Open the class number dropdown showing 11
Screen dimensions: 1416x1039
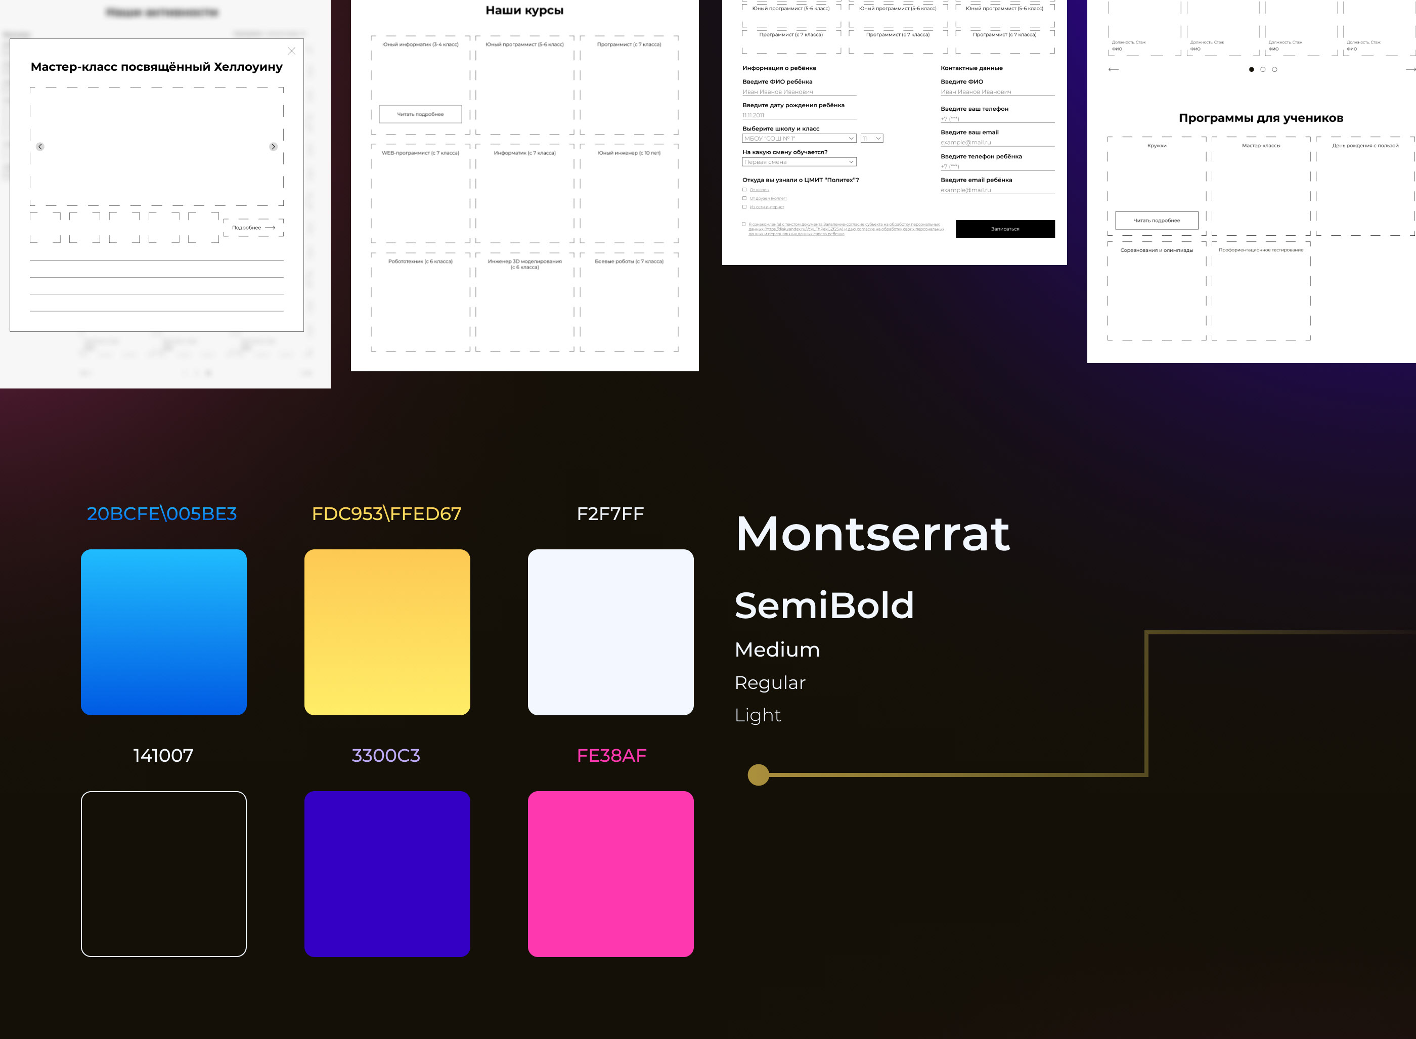[871, 139]
